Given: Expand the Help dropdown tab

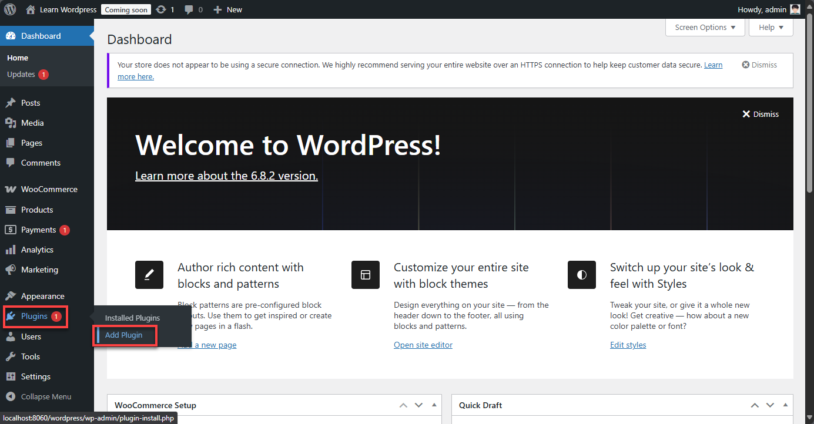Looking at the screenshot, I should [x=771, y=28].
